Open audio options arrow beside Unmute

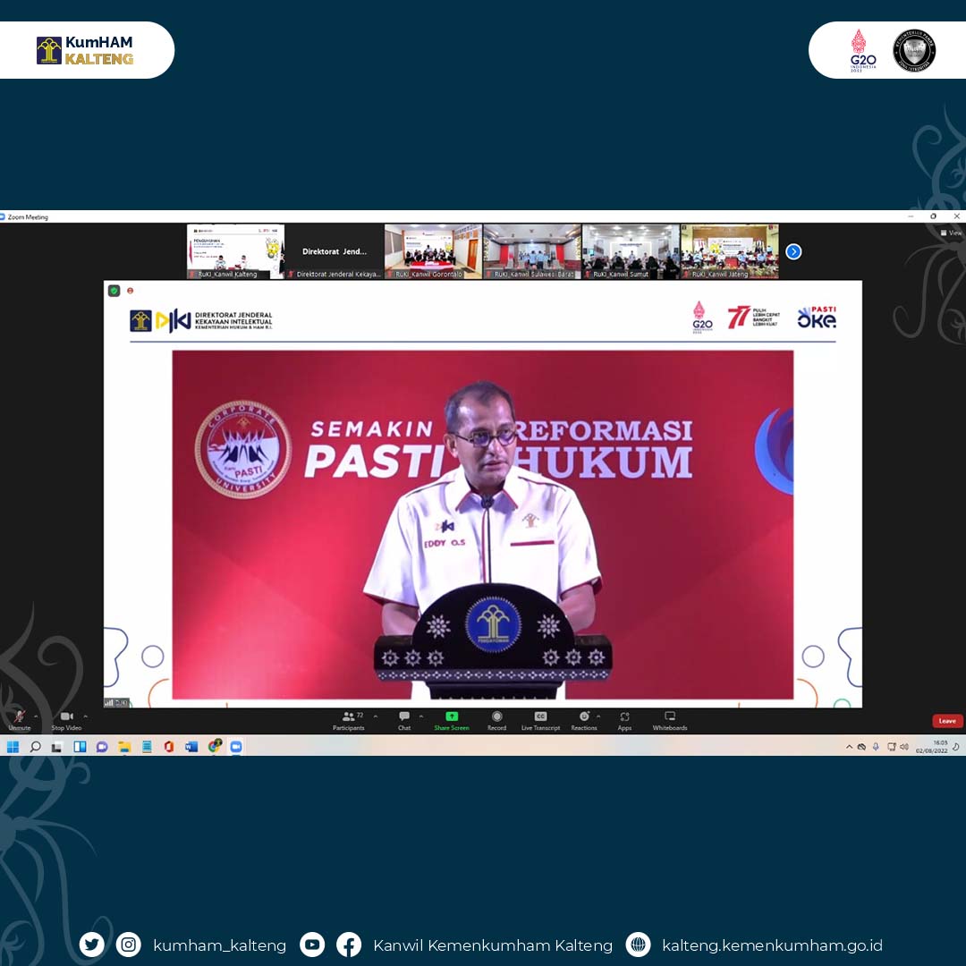click(36, 716)
